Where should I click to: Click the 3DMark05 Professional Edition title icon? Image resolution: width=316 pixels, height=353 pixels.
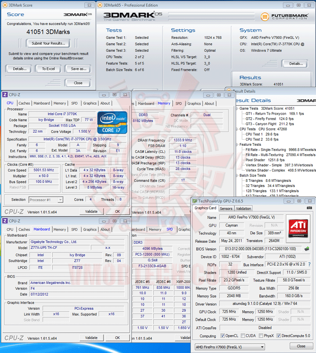(x=100, y=5)
